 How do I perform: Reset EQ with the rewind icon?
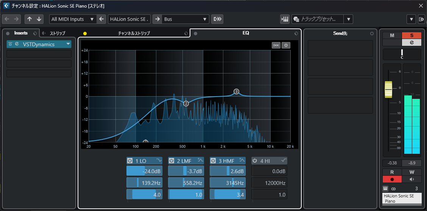pyautogui.click(x=276, y=45)
